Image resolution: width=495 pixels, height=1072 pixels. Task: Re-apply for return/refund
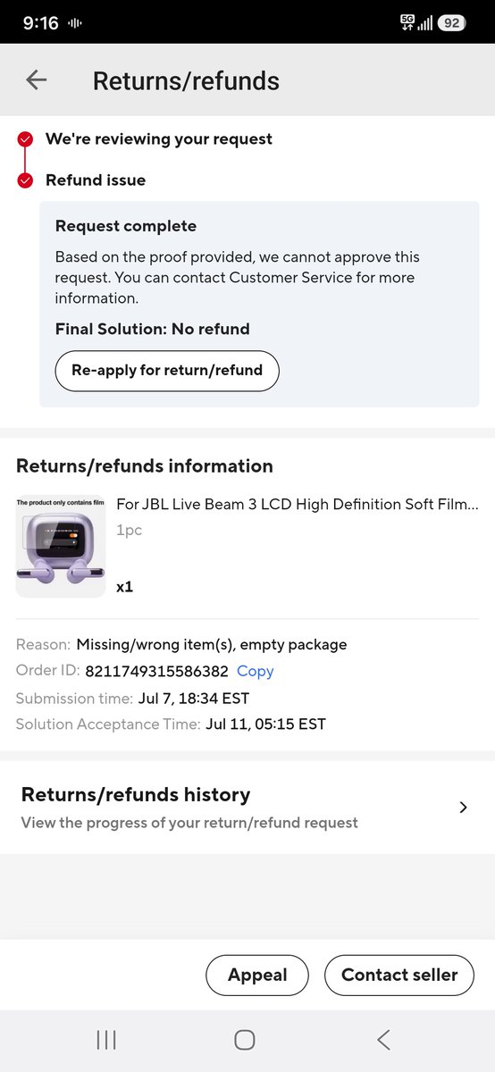pyautogui.click(x=167, y=371)
